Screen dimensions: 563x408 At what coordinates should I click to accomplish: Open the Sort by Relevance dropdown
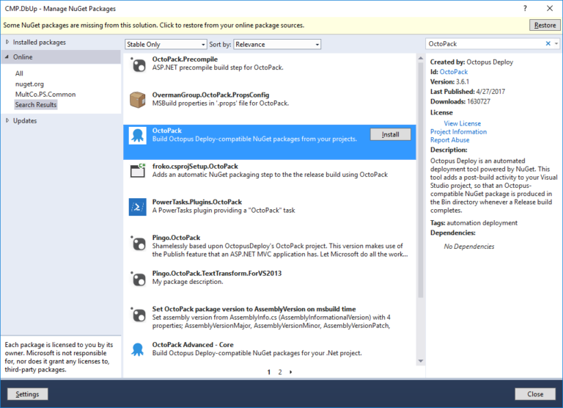(x=276, y=44)
